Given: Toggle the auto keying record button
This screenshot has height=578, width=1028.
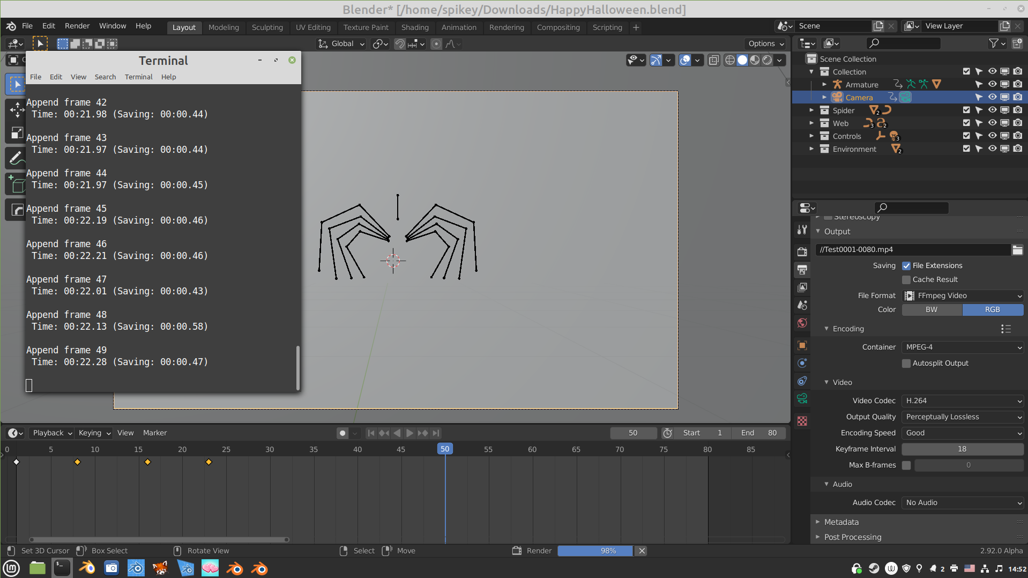Looking at the screenshot, I should (x=342, y=433).
